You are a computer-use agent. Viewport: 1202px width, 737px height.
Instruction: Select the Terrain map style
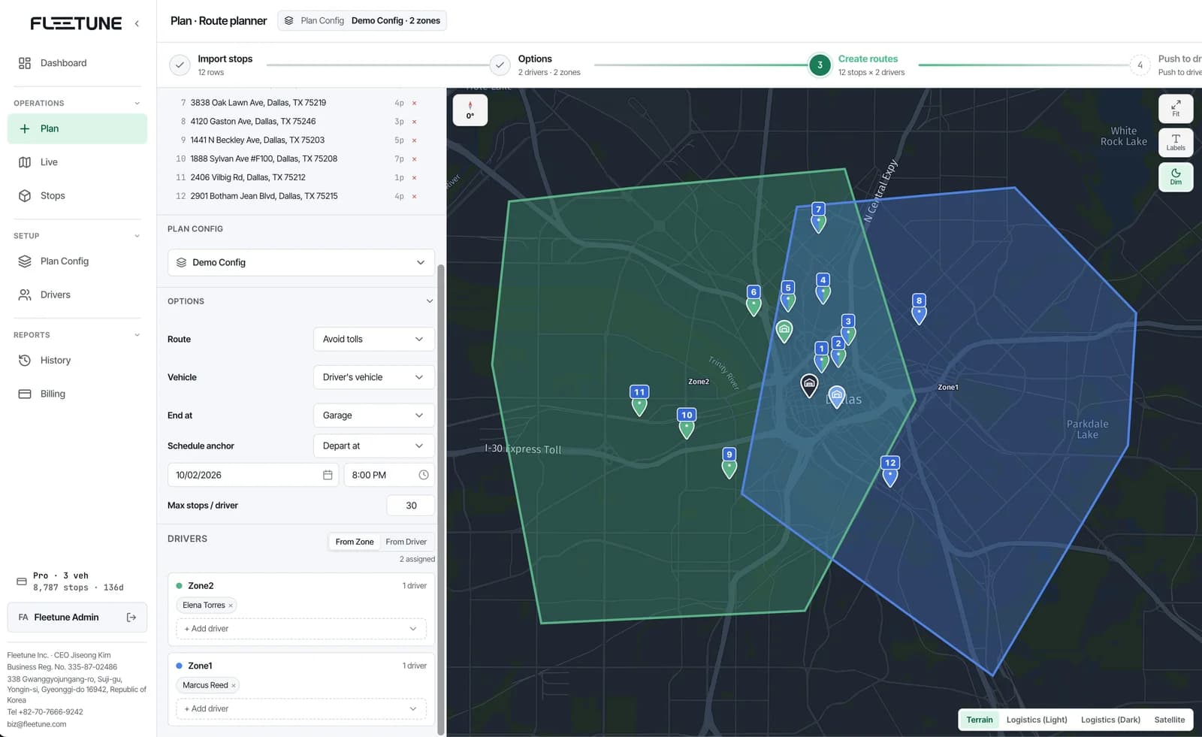(x=980, y=720)
